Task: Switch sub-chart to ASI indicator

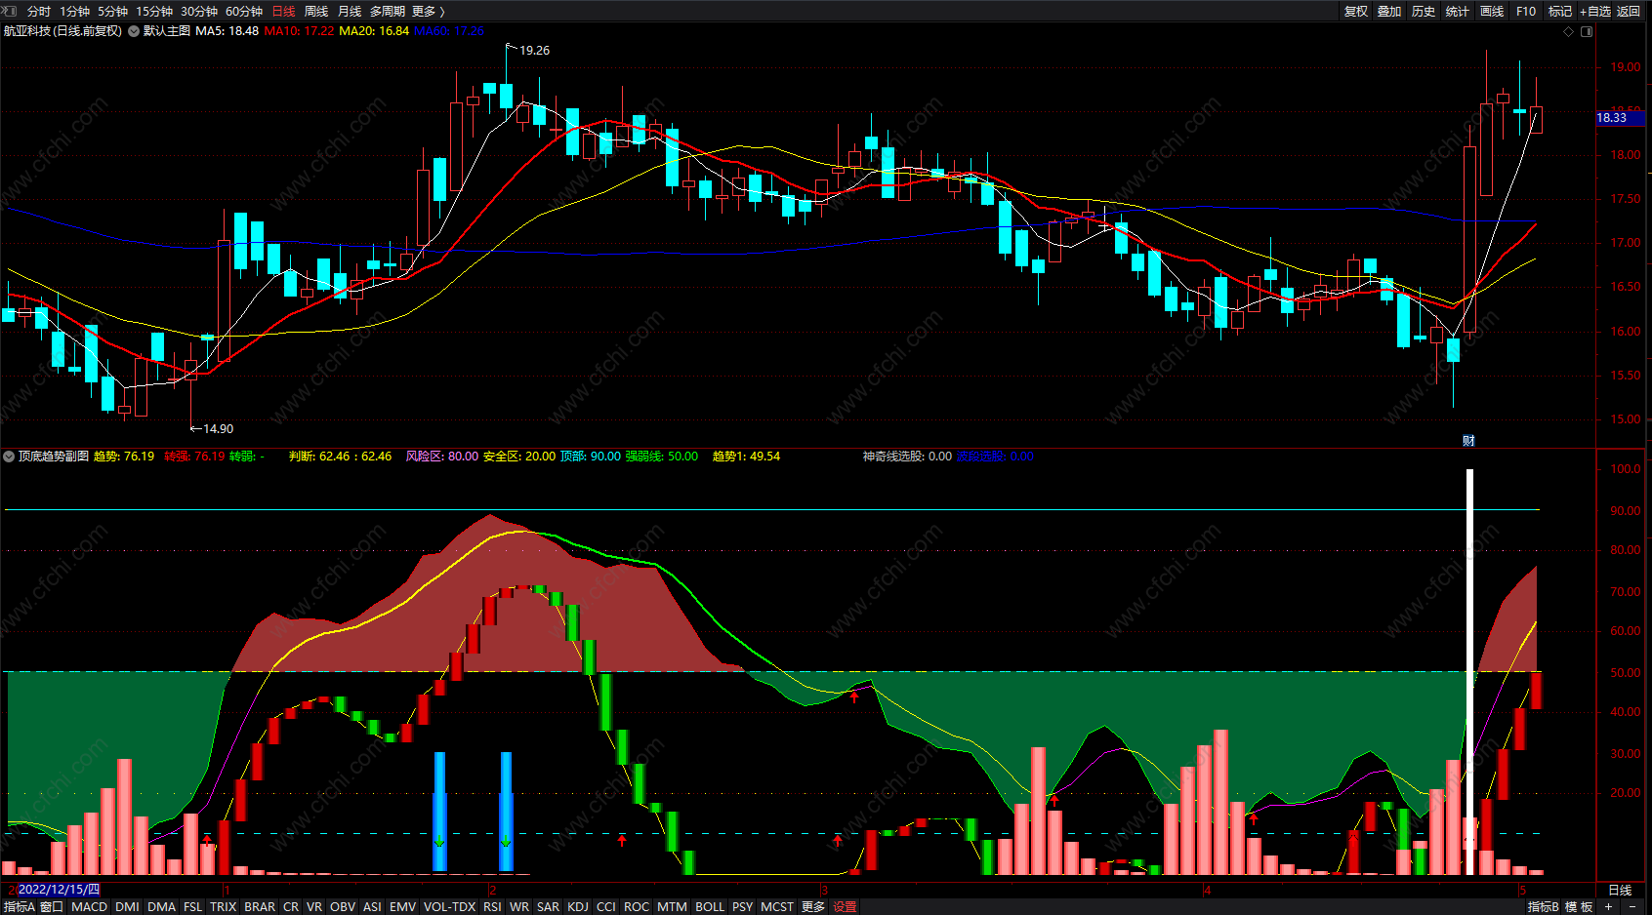Action: point(373,907)
